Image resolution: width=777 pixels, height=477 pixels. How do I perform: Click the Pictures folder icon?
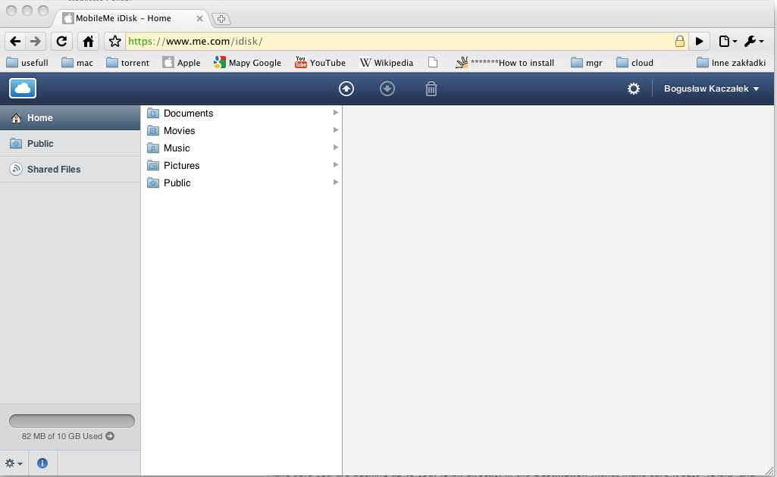[153, 165]
